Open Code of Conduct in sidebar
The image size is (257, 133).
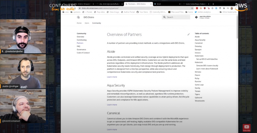pos(83,53)
